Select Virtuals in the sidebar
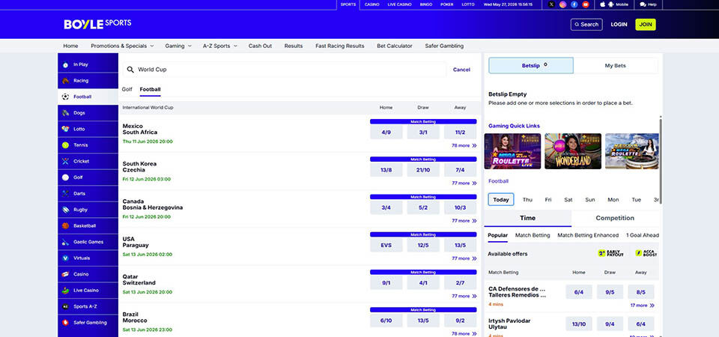 [x=88, y=258]
